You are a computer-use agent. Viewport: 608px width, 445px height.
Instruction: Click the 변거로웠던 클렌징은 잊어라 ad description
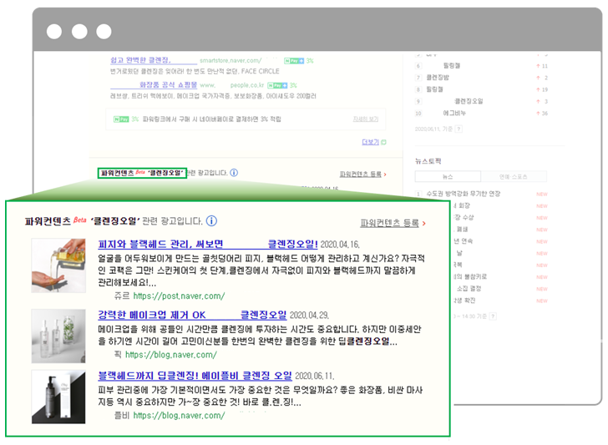tap(195, 71)
